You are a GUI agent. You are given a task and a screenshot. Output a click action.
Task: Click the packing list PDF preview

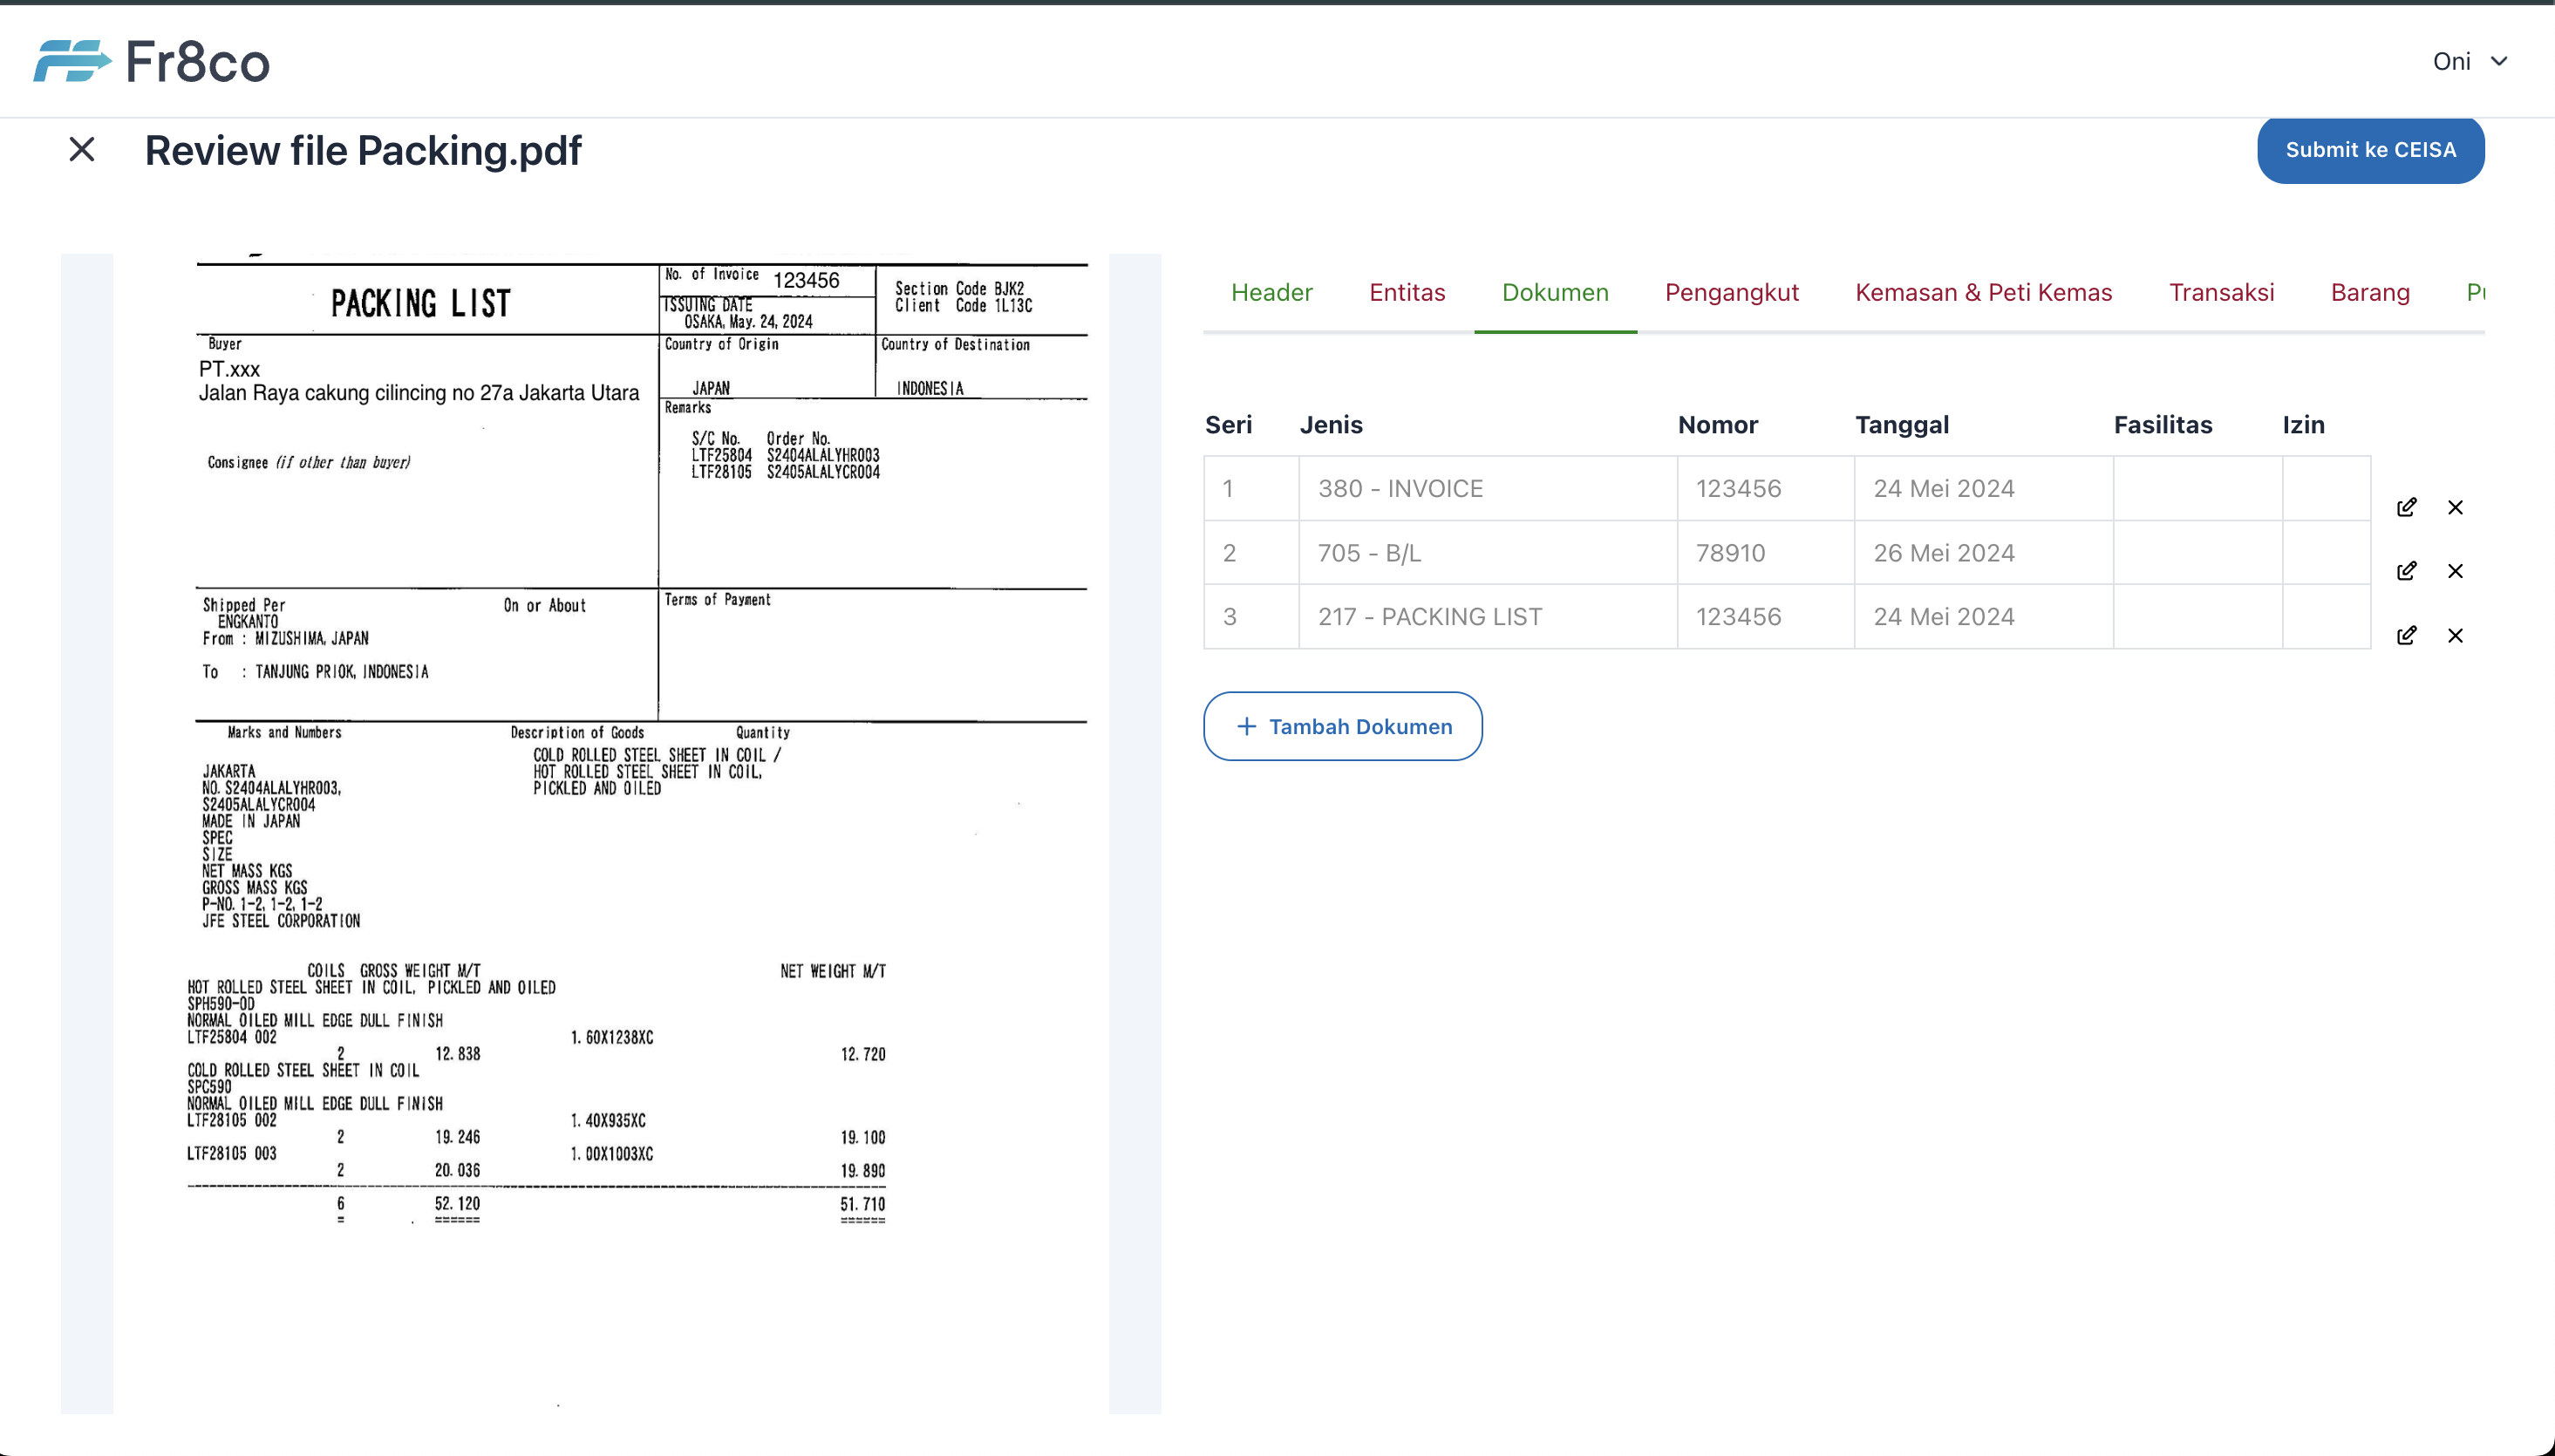(x=610, y=800)
